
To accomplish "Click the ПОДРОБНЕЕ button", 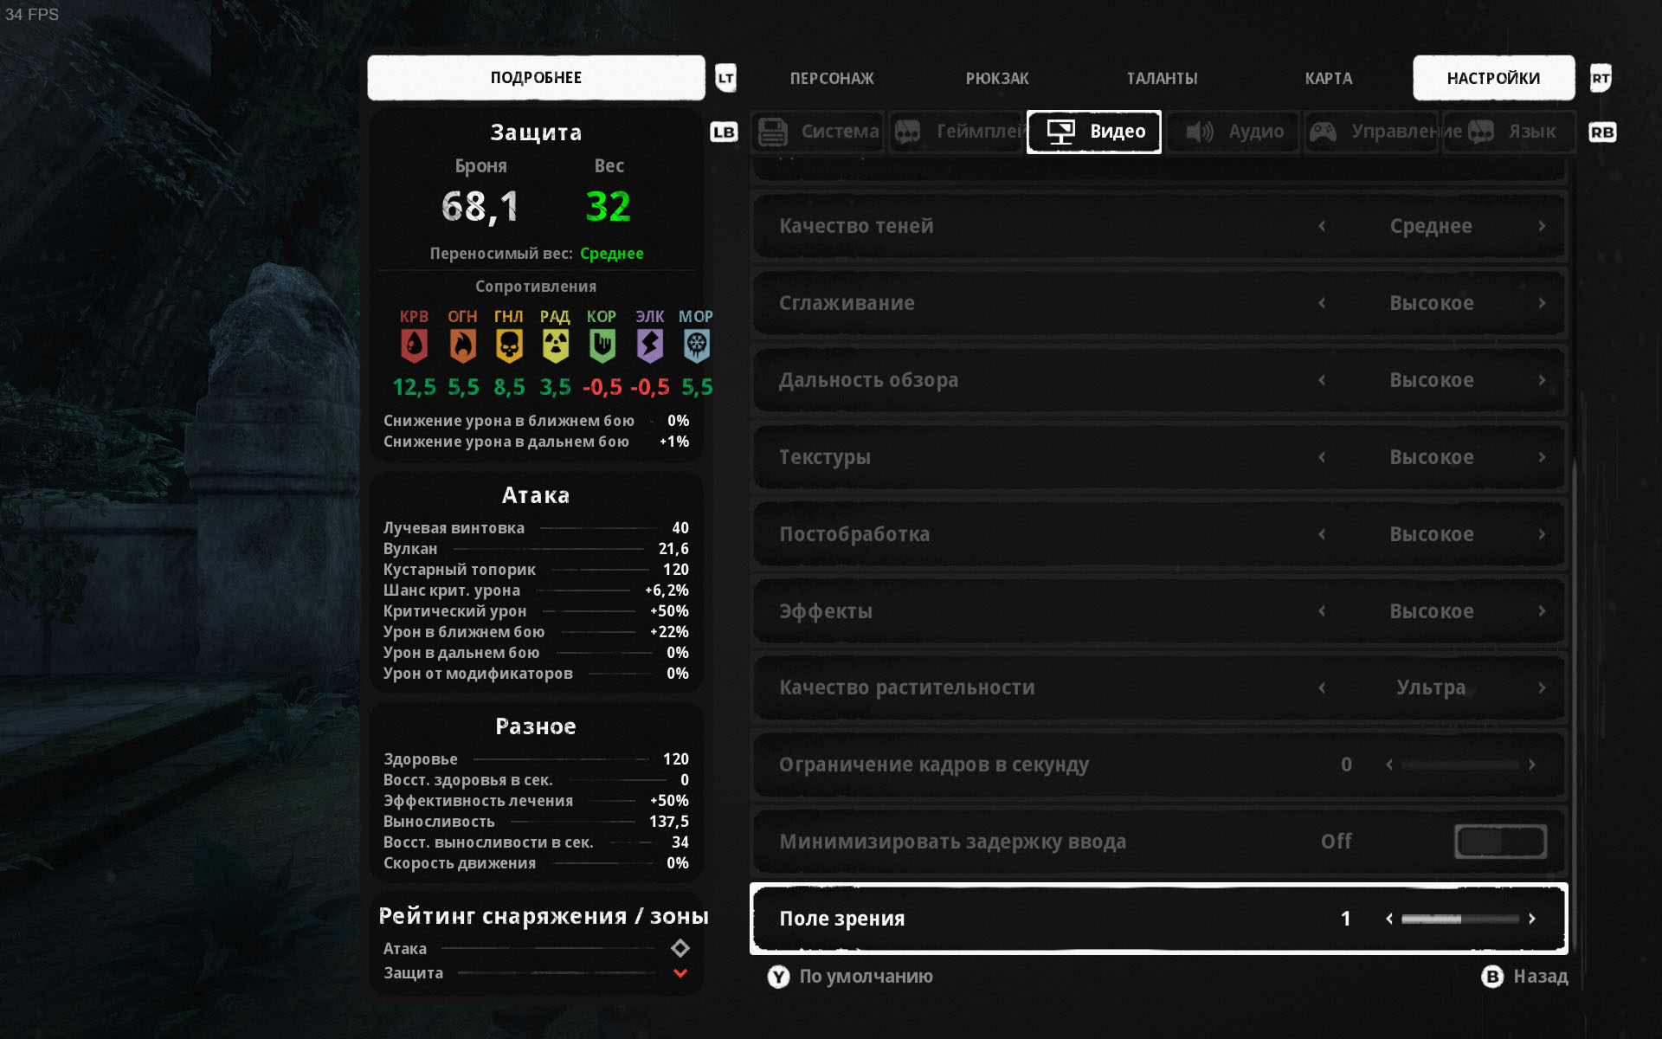I will coord(536,78).
